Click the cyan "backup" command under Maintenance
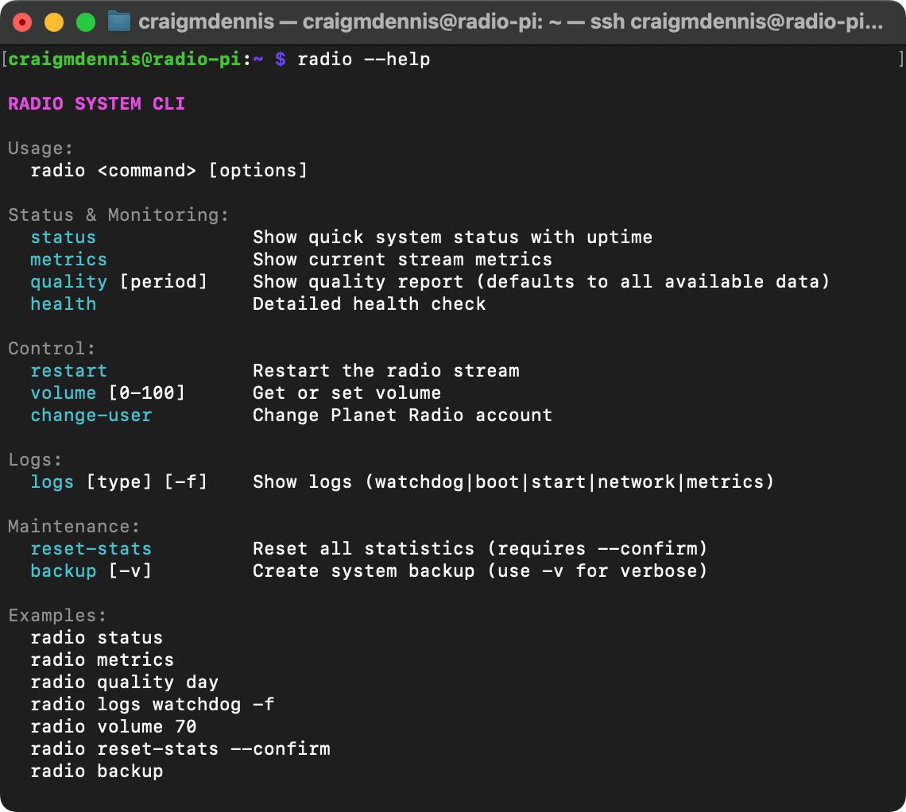The image size is (906, 812). (x=63, y=571)
